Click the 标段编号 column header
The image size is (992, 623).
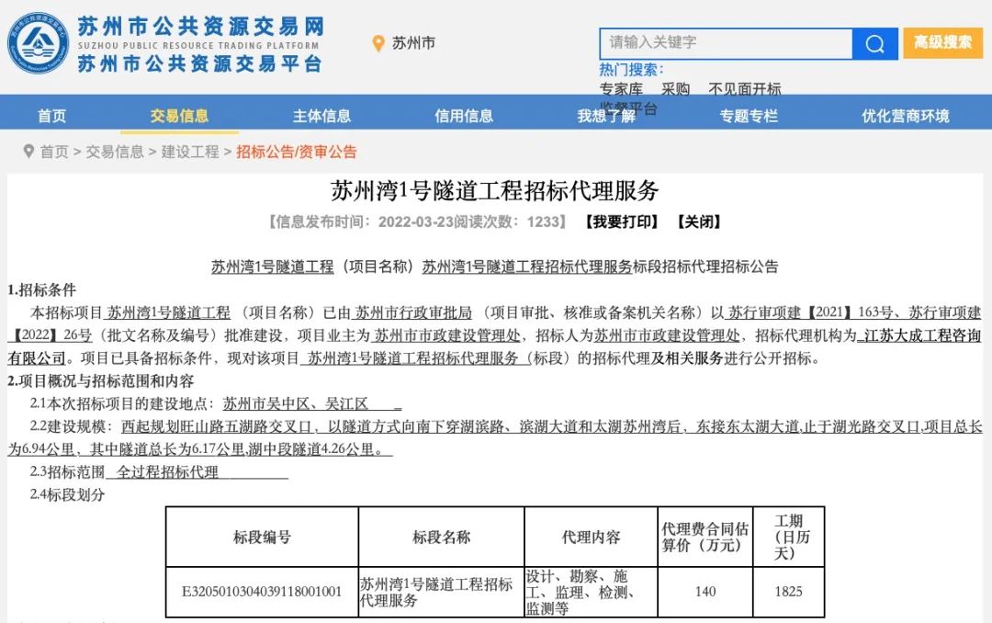[262, 538]
